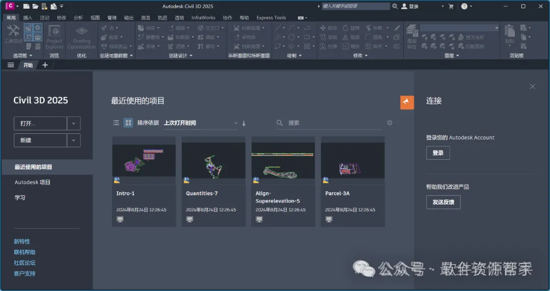This screenshot has height=291, width=550.
Task: Open the 上次打开时间 sort-by dropdown
Action: pos(201,123)
